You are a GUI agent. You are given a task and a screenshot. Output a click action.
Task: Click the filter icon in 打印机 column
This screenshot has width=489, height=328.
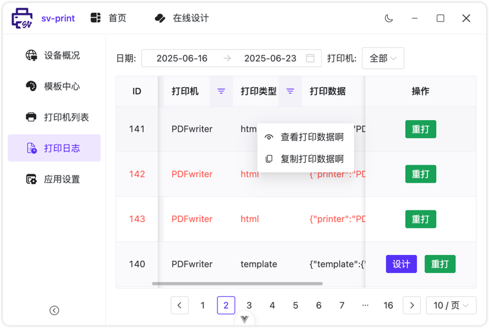[x=221, y=92]
